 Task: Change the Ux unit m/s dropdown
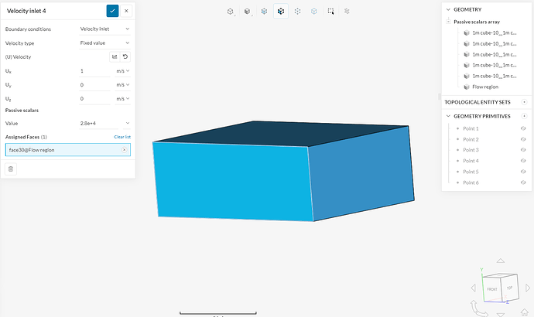[122, 71]
